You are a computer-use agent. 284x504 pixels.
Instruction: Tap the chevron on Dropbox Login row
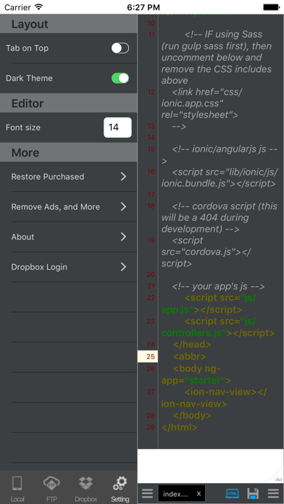tap(123, 266)
